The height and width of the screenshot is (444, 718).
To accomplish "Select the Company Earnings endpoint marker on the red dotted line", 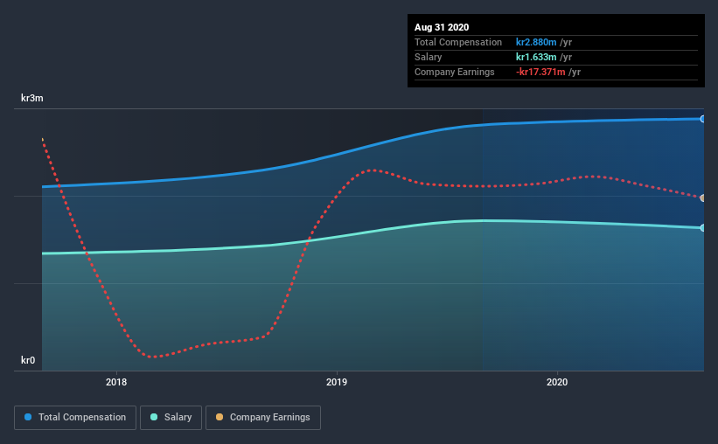I will pos(702,198).
